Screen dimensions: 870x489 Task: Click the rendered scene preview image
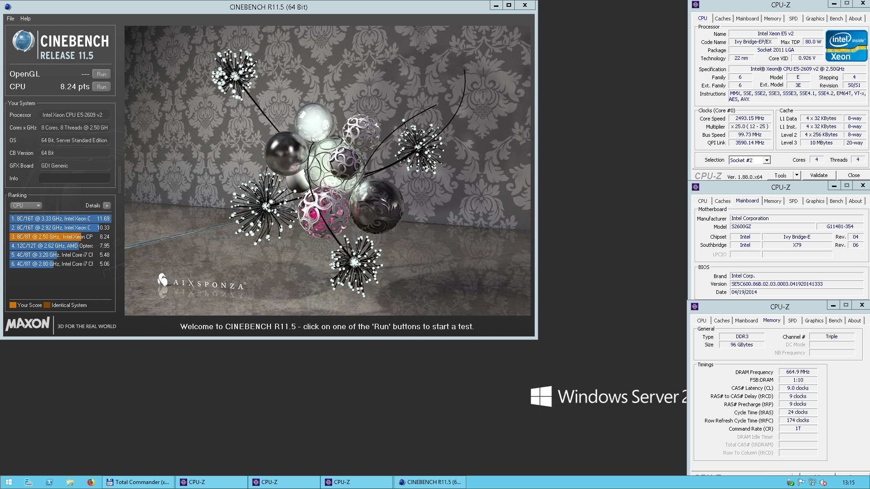click(328, 171)
